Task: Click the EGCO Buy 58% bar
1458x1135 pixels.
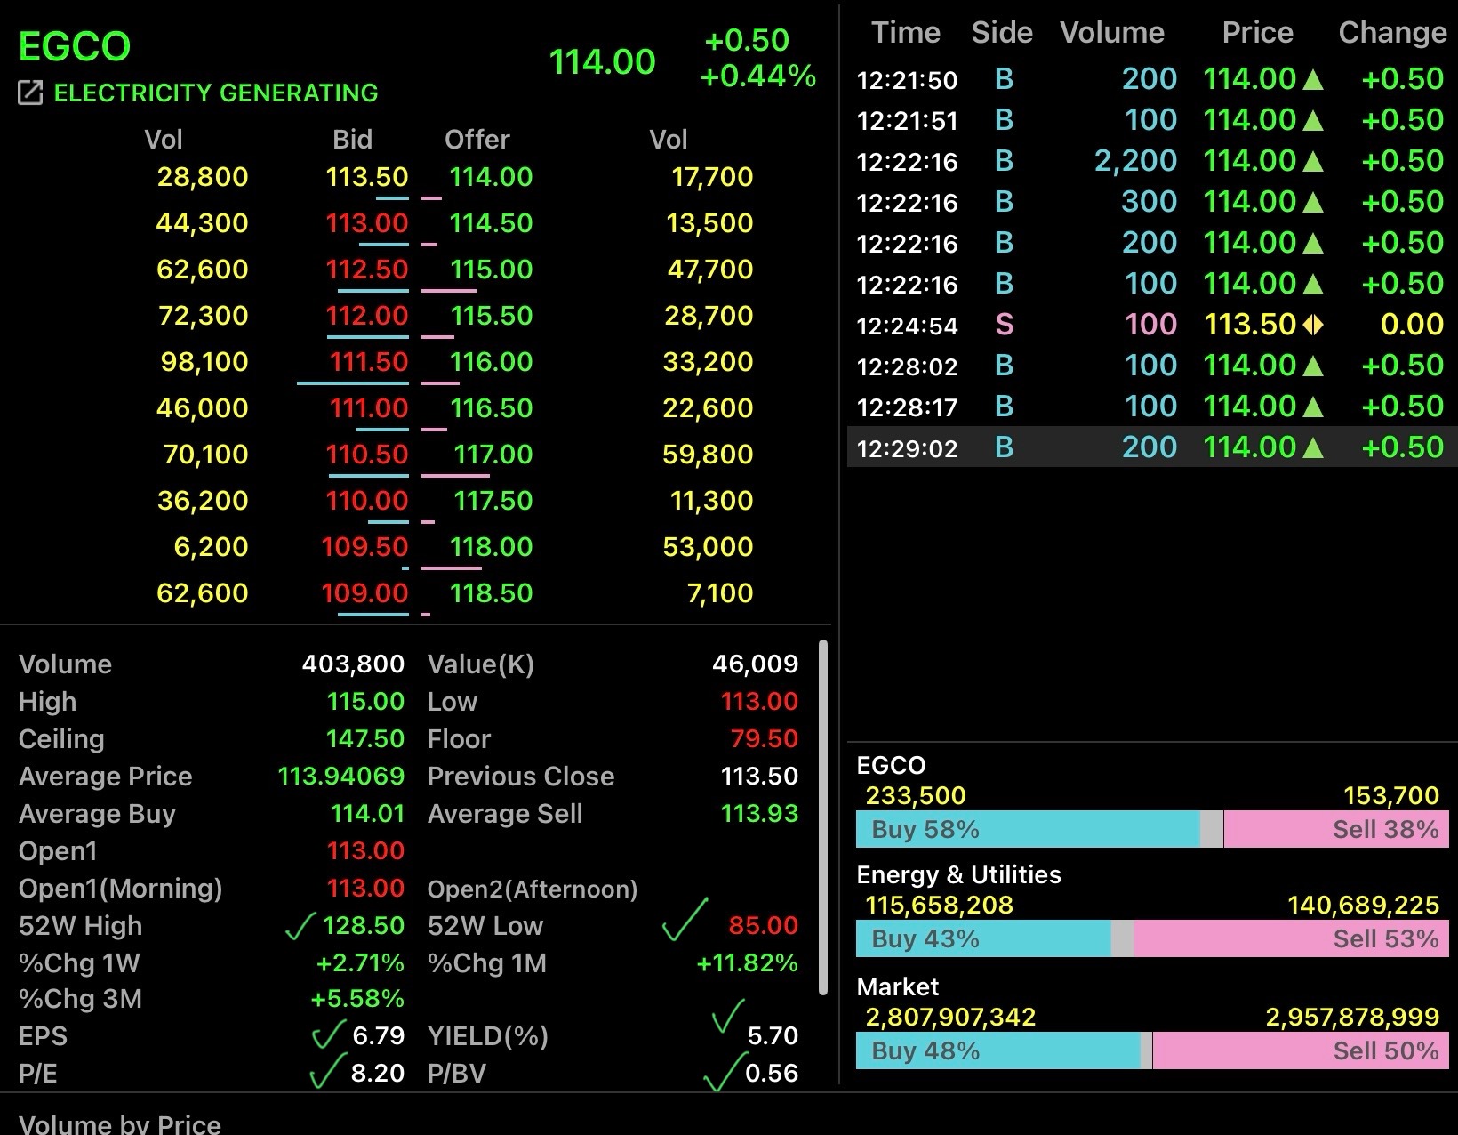Action: click(1028, 829)
